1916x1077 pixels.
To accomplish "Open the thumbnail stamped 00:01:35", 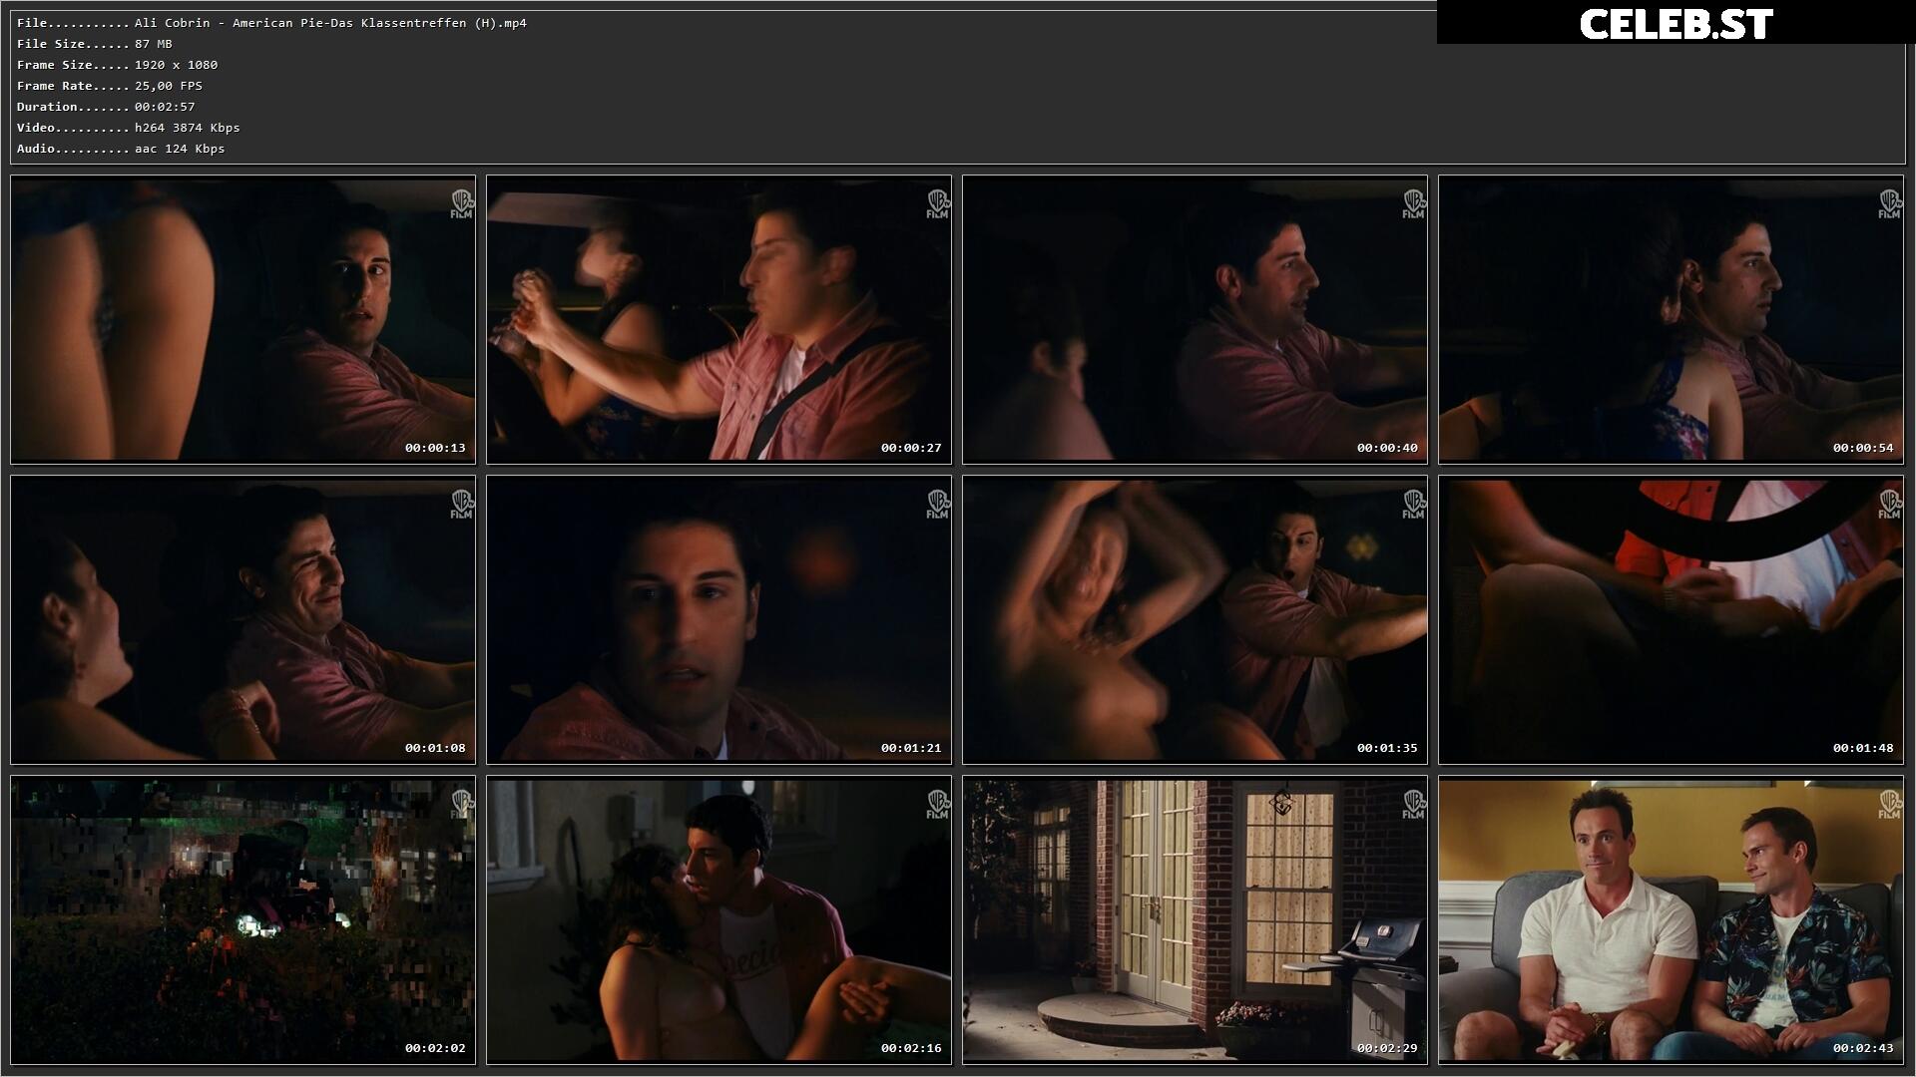I will pyautogui.click(x=1195, y=619).
